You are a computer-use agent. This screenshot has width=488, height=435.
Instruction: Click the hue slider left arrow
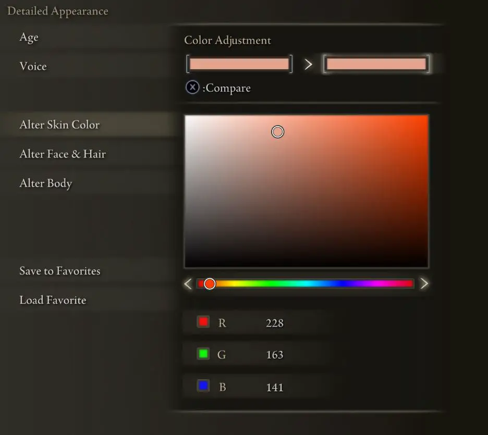(x=188, y=283)
